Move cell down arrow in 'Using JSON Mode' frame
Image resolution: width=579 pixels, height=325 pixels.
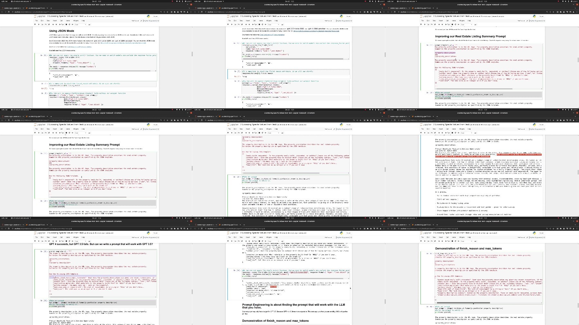pyautogui.click(x=56, y=24)
